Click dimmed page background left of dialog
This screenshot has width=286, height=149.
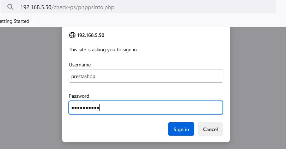coord(31,88)
